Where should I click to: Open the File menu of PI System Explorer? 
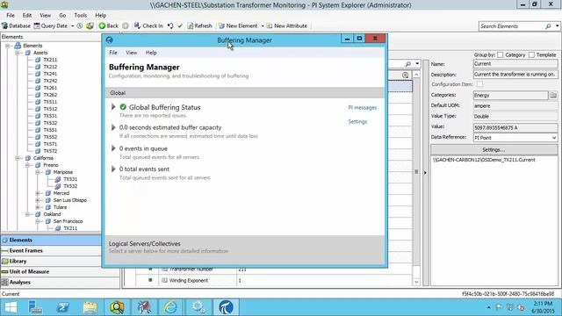point(11,16)
